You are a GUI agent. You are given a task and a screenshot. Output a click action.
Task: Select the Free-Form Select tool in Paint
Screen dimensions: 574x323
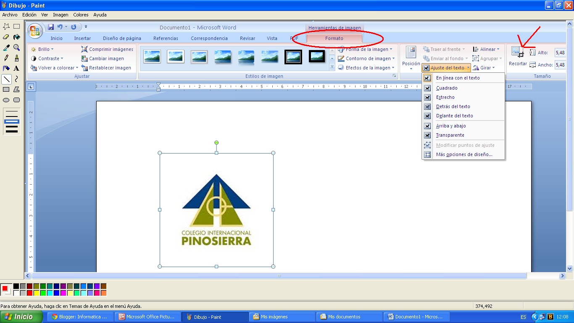point(6,26)
